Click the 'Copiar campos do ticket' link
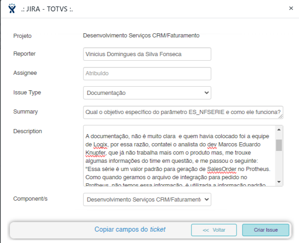Image resolution: width=299 pixels, height=243 pixels. tap(130, 230)
